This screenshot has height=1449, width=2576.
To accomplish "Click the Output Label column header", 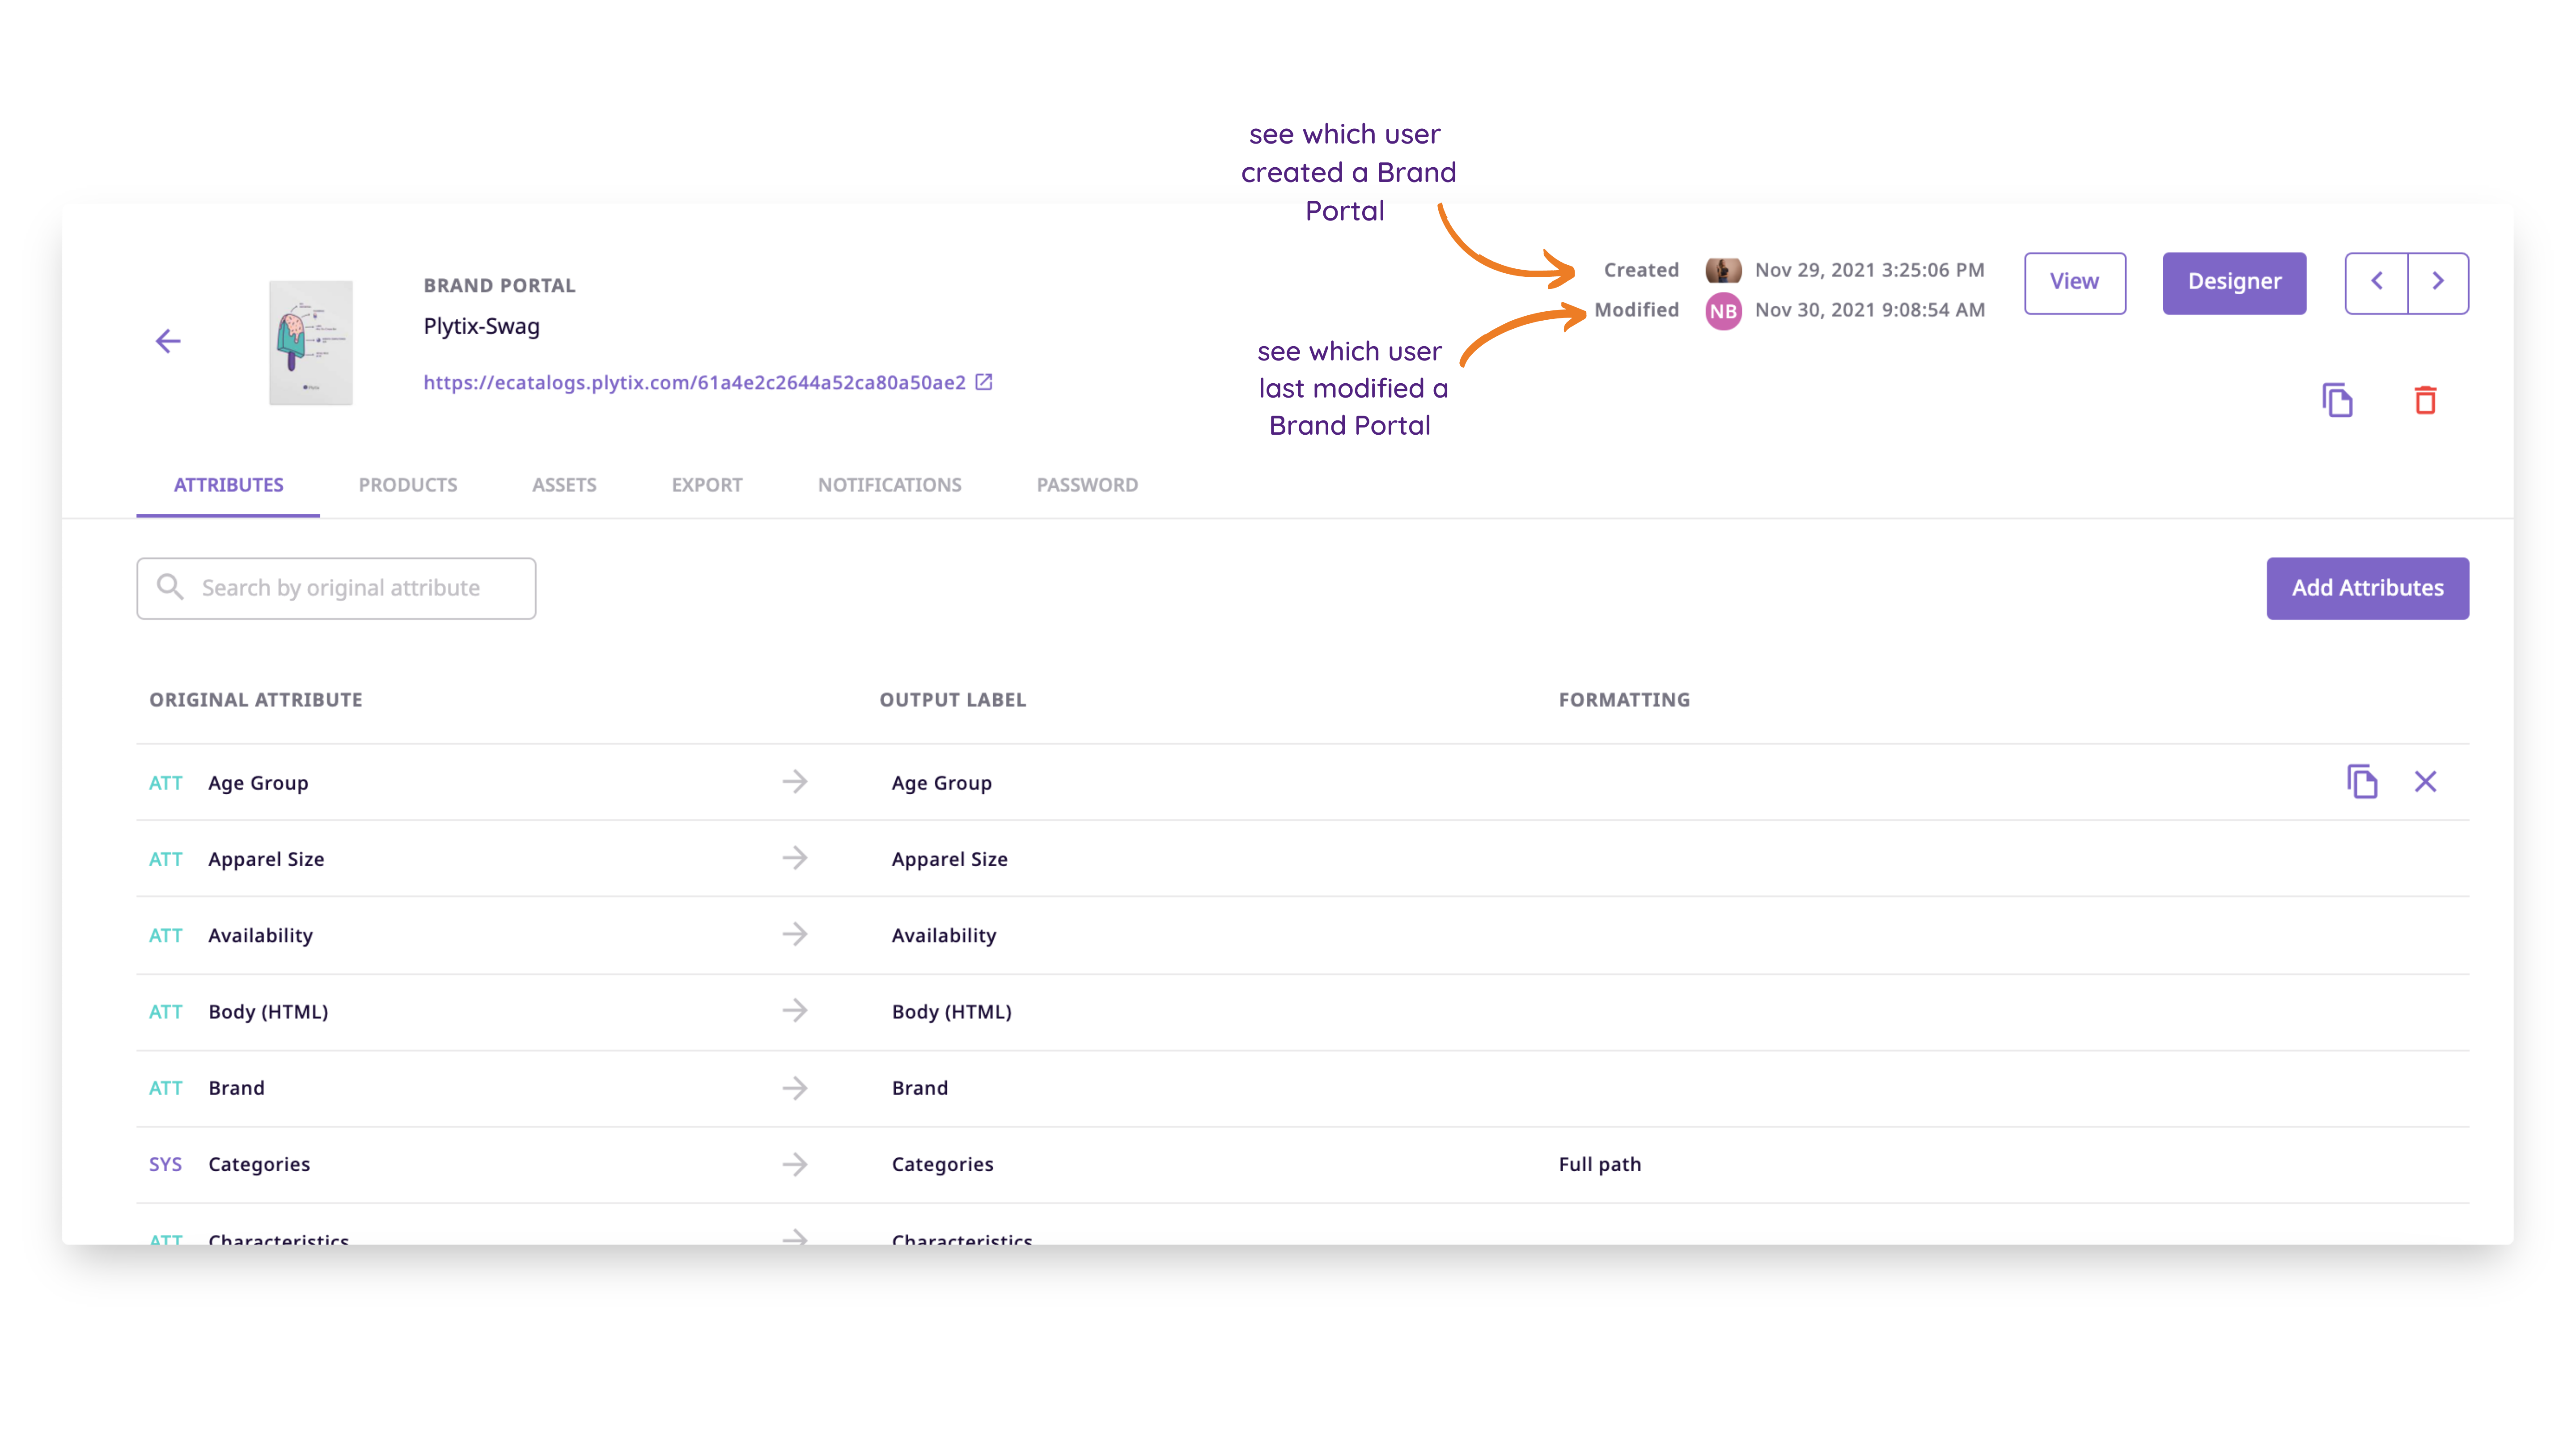I will (953, 700).
